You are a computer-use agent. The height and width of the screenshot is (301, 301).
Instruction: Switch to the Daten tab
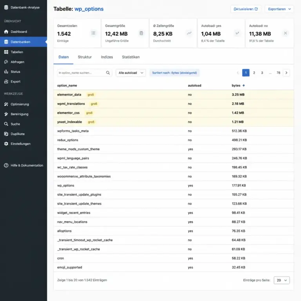(x=63, y=57)
